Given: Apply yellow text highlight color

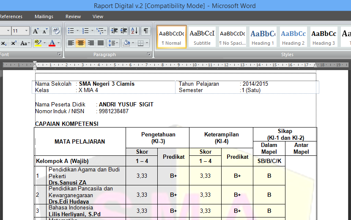Looking at the screenshot, I should 38,43.
